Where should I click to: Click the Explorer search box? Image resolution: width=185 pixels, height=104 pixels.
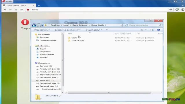pos(145,25)
